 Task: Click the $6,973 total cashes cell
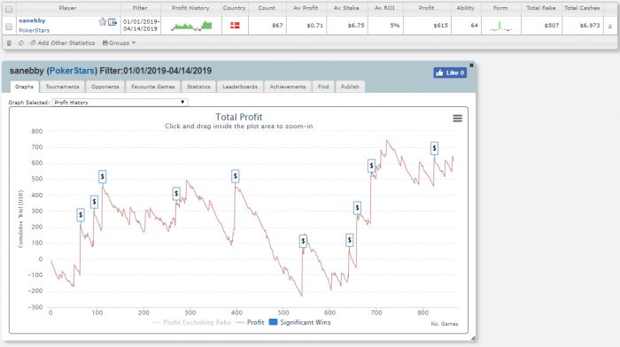(582, 26)
